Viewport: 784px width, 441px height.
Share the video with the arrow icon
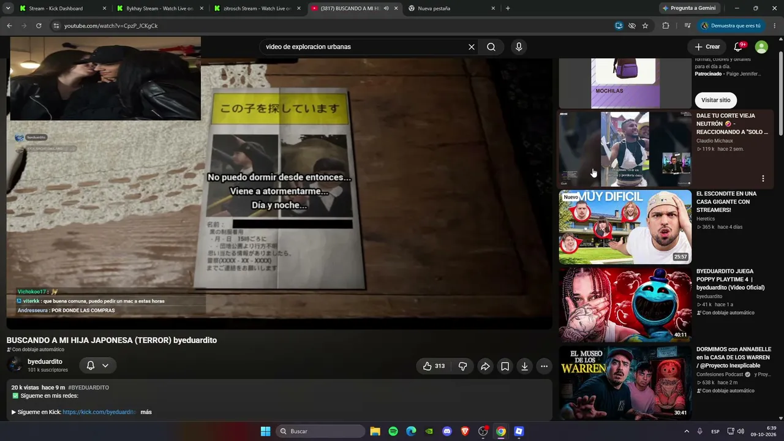(485, 366)
